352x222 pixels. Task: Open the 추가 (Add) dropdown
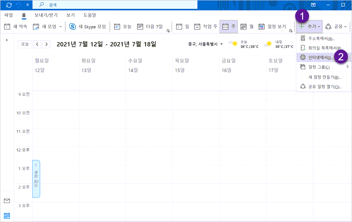pyautogui.click(x=309, y=26)
